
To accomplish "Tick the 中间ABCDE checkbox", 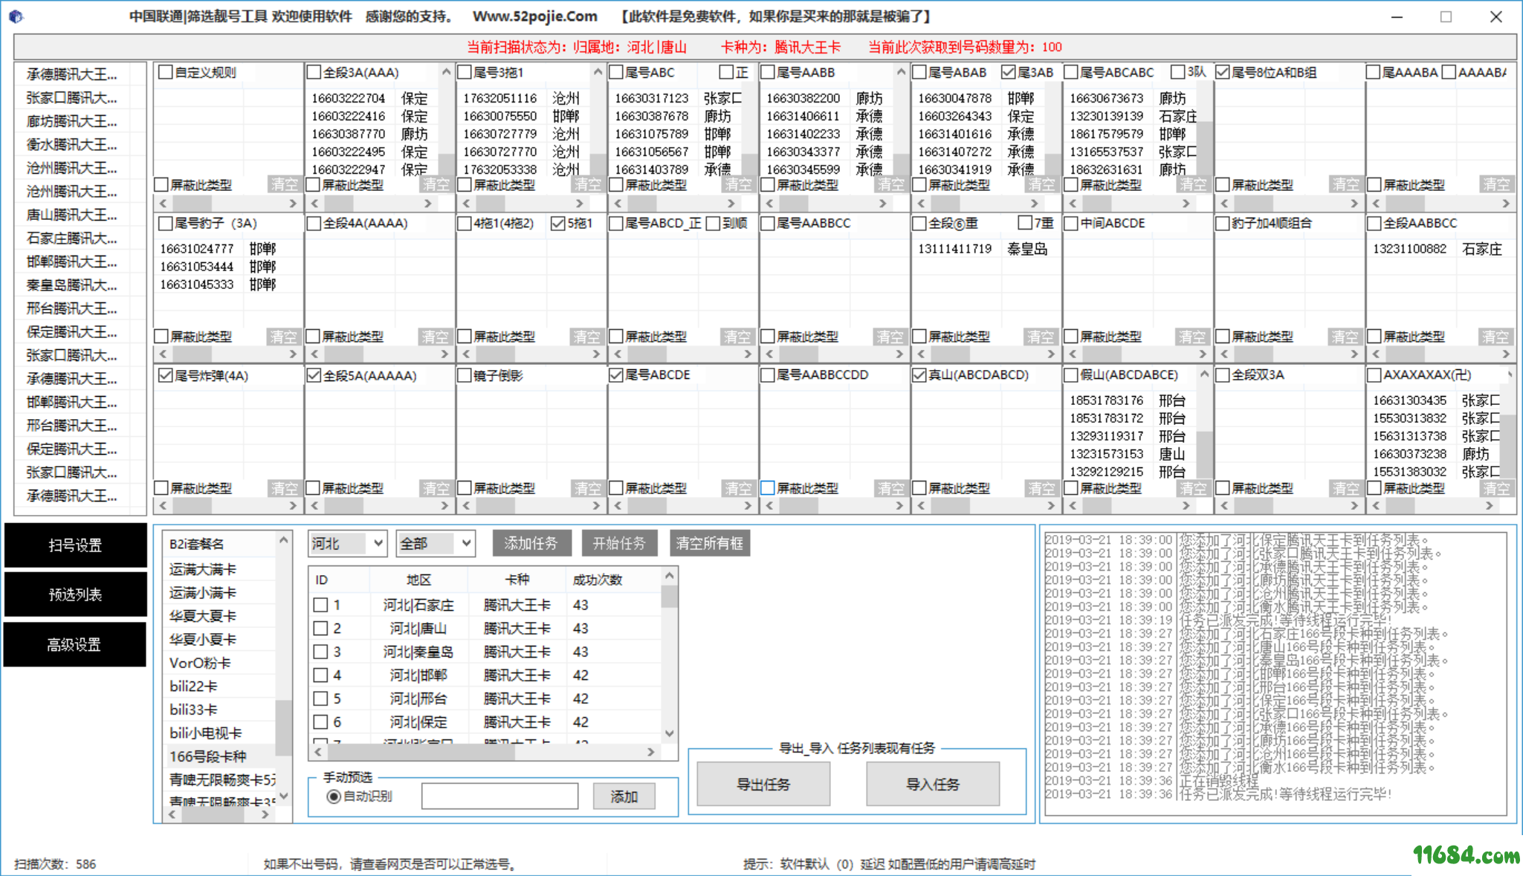I will pos(1072,223).
